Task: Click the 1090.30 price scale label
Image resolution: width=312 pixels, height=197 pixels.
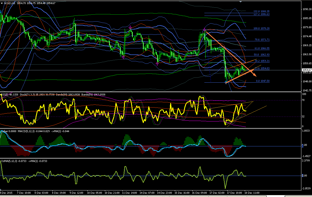Action: tap(307, 9)
